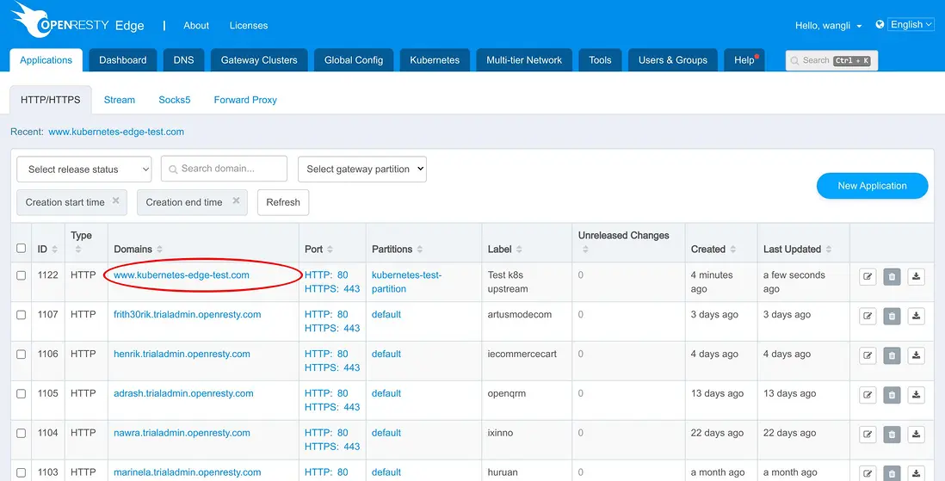Edit the adrash application row
The width and height of the screenshot is (945, 481).
click(868, 395)
